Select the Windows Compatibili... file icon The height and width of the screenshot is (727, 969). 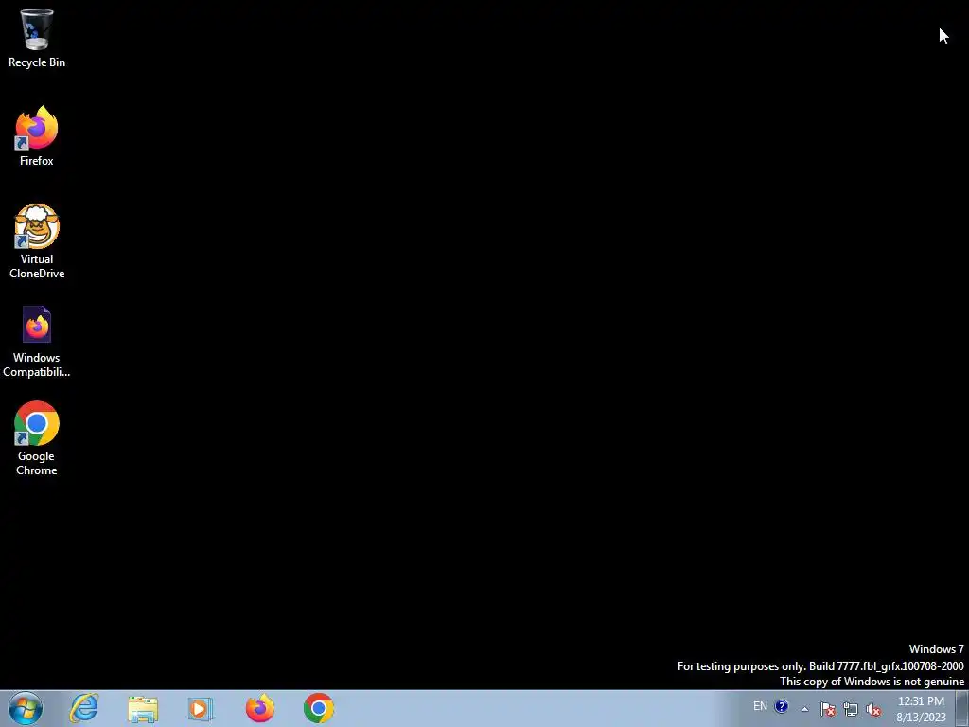tap(37, 341)
